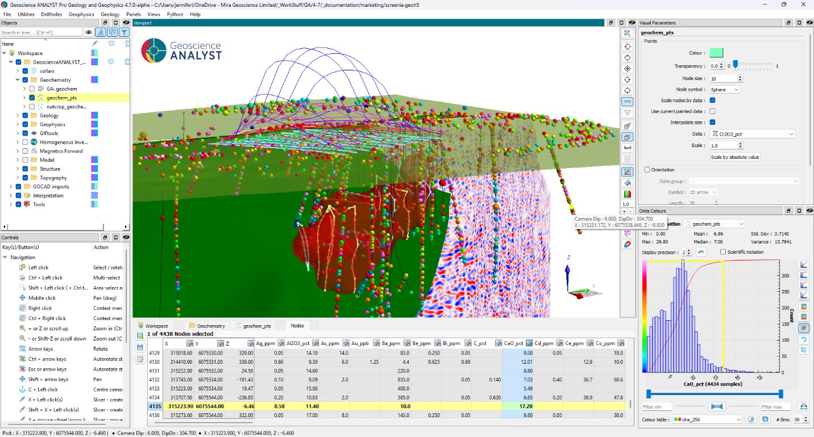Click the undo arrow next to Display precision
Viewport: 814px width, 437px height.
pyautogui.click(x=701, y=252)
